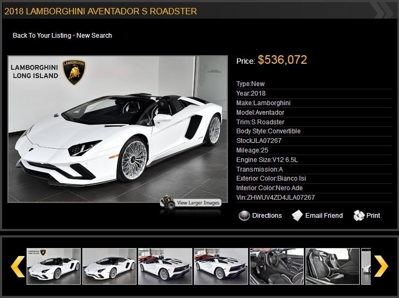
Task: Click the Email Friend envelope icon
Action: 297,216
